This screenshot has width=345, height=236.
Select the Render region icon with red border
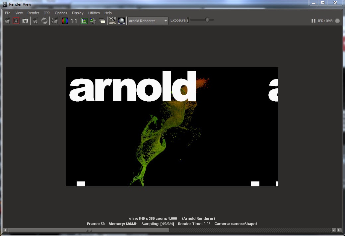[x=16, y=21]
